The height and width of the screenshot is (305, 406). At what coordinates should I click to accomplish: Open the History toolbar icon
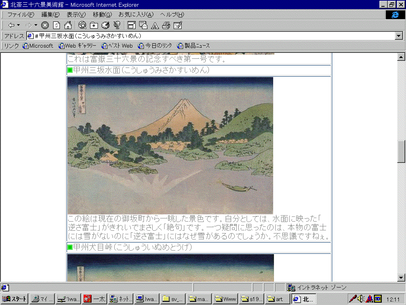(x=105, y=25)
